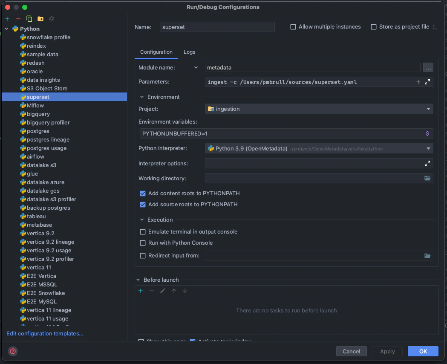Open the Python interpreter dropdown
Screen dimensions: 447x364
428,148
